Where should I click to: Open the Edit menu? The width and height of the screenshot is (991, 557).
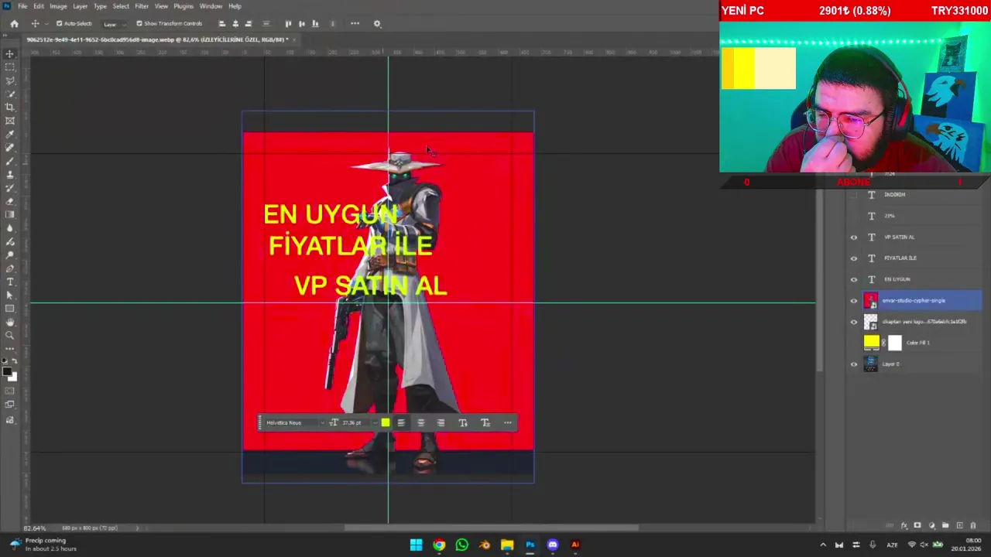coord(39,6)
